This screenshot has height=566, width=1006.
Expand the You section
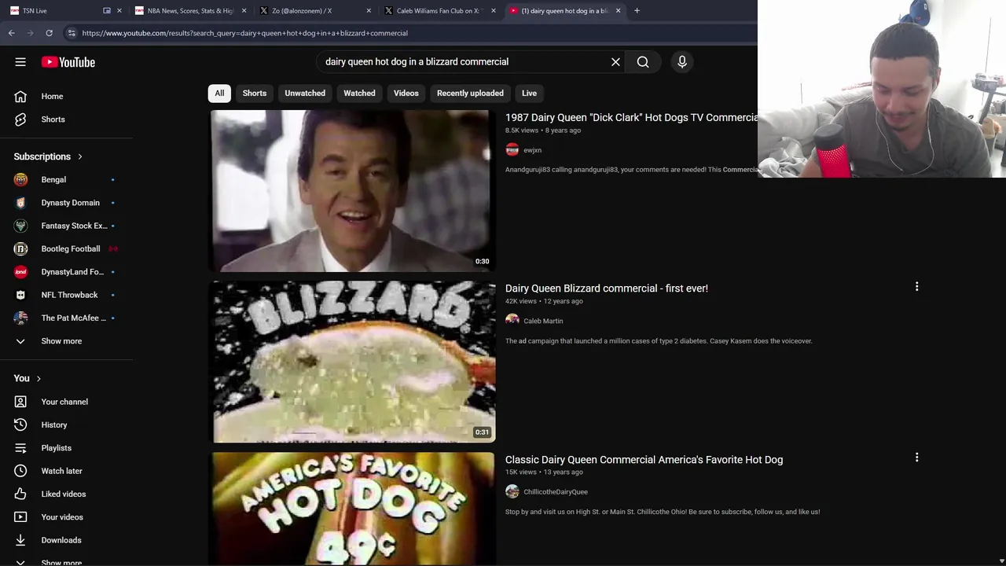tap(28, 378)
